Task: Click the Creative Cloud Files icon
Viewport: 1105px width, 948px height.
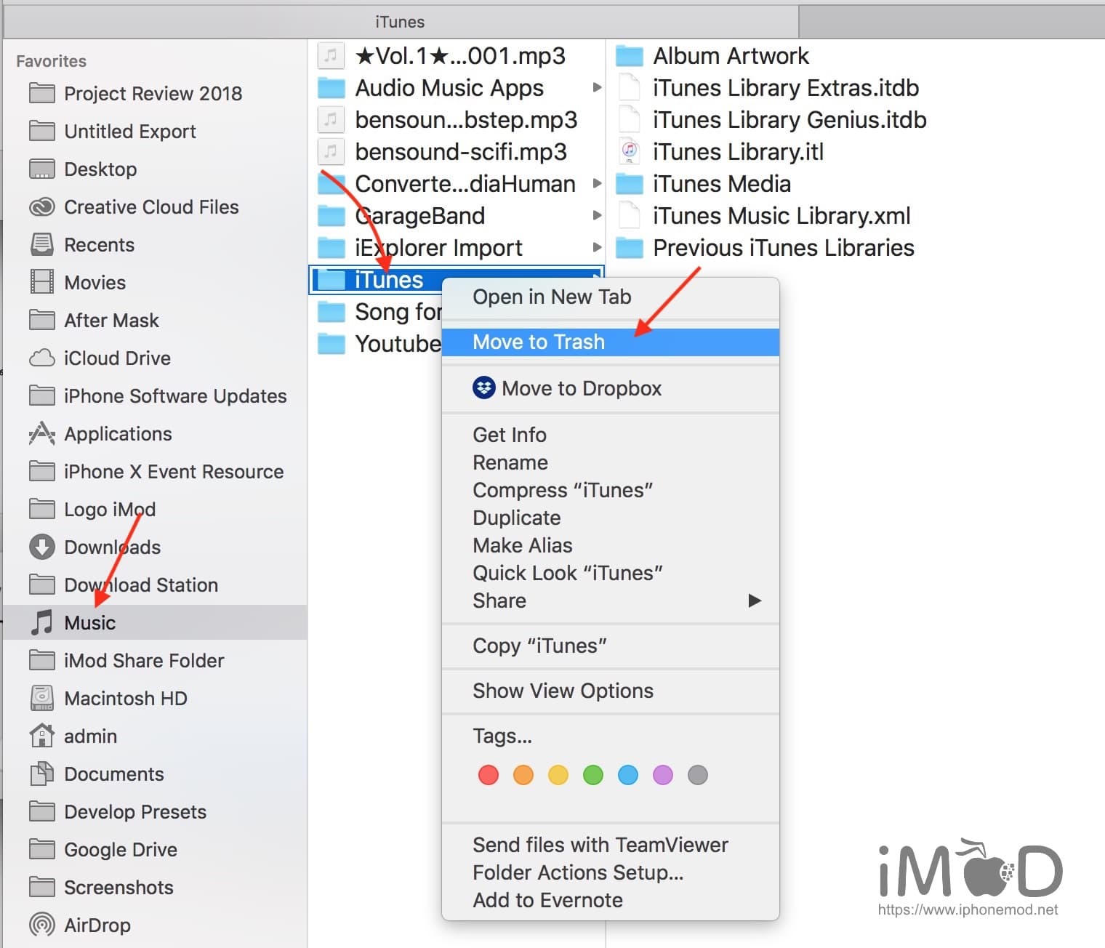Action: pyautogui.click(x=42, y=207)
